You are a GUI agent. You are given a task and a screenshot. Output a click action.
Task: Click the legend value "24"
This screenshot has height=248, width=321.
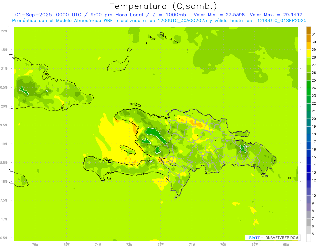pos(314,88)
